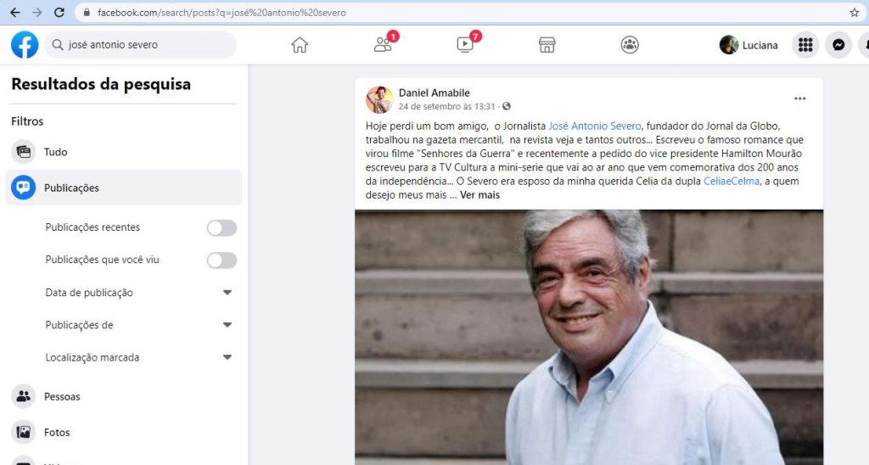Select the Tudo filter
The image size is (869, 465).
pos(124,152)
